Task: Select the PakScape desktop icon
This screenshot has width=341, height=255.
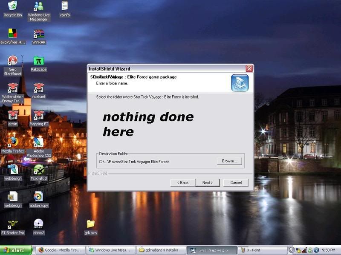Action: pos(39,62)
